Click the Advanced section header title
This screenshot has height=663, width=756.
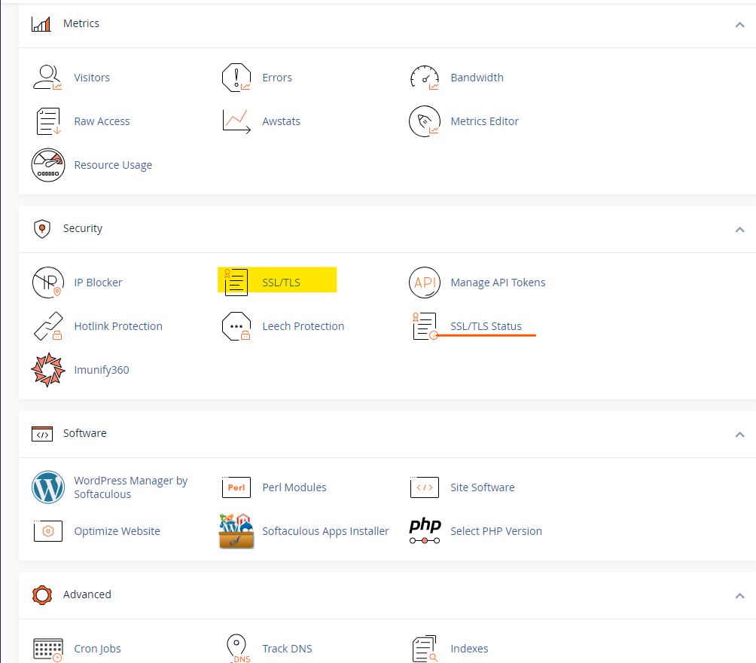tap(87, 594)
